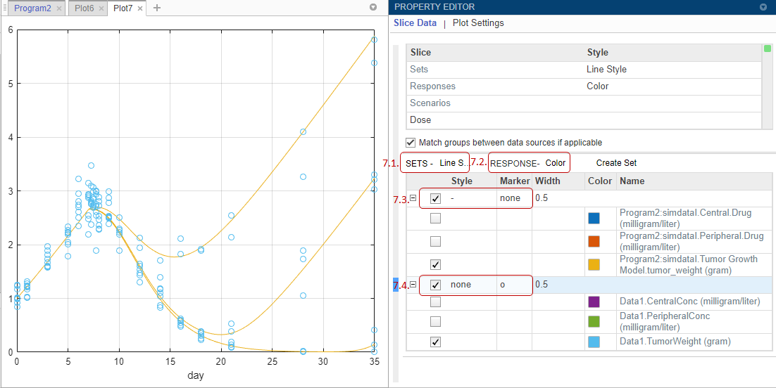Open the Plot Settings tab
This screenshot has width=776, height=388.
(x=478, y=23)
